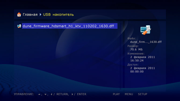Click PLAY in the footer bar
This screenshot has height=101, width=180.
click(x=116, y=94)
